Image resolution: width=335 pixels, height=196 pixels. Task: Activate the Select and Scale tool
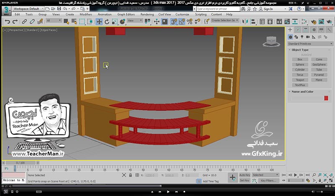pos(115,22)
